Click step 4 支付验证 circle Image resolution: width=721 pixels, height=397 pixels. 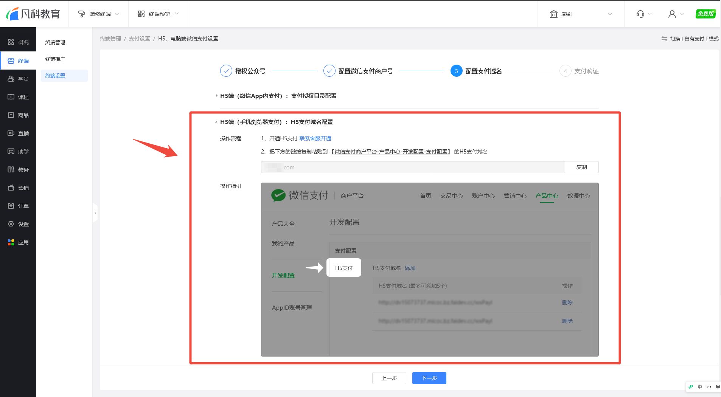point(565,71)
